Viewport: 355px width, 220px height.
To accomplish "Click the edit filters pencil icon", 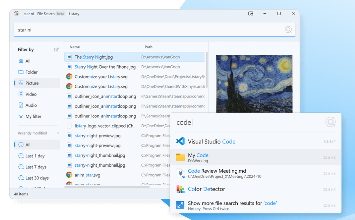I will pos(56,50).
